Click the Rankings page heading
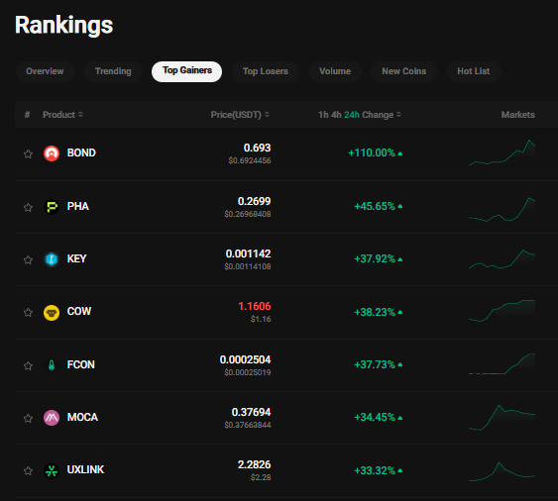The width and height of the screenshot is (558, 501). 63,25
